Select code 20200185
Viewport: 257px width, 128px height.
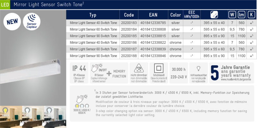coord(129,36)
